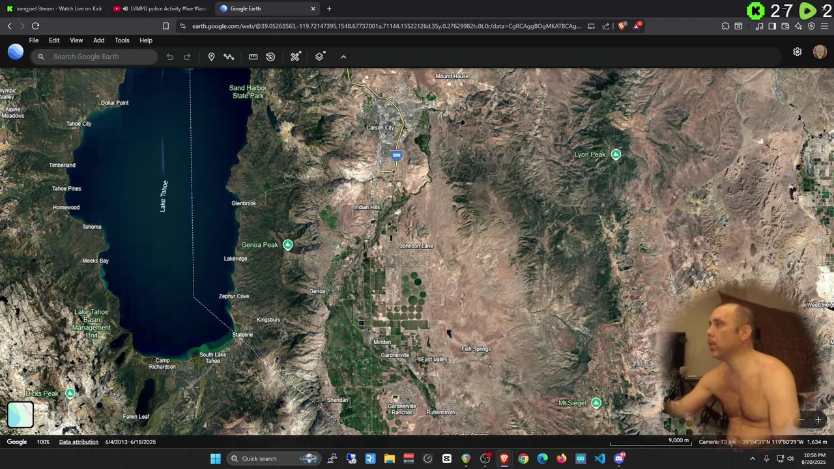The width and height of the screenshot is (834, 469).
Task: Open the Windows Start menu
Action: point(215,459)
